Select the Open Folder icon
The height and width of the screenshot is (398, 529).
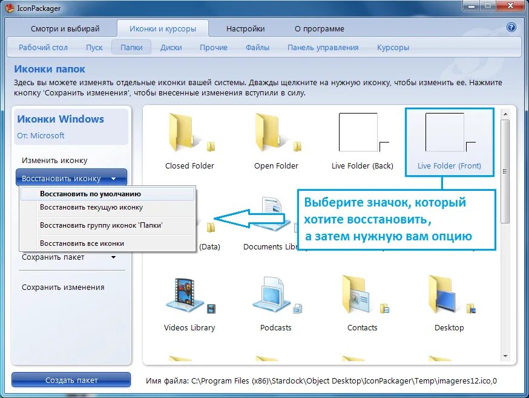pos(276,141)
